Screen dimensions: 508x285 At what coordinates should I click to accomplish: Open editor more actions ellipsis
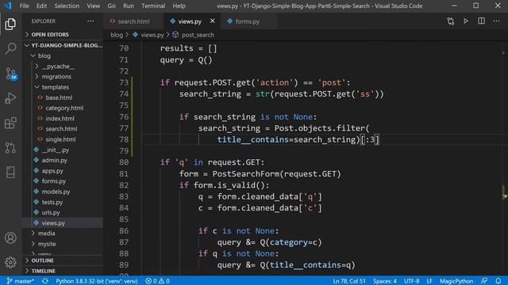coord(496,21)
